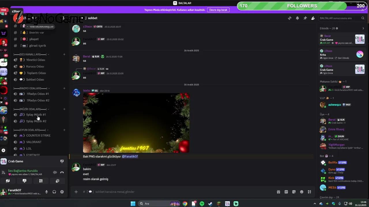
Task: Deafen yourself with the headphones toggle
Action: click(54, 192)
